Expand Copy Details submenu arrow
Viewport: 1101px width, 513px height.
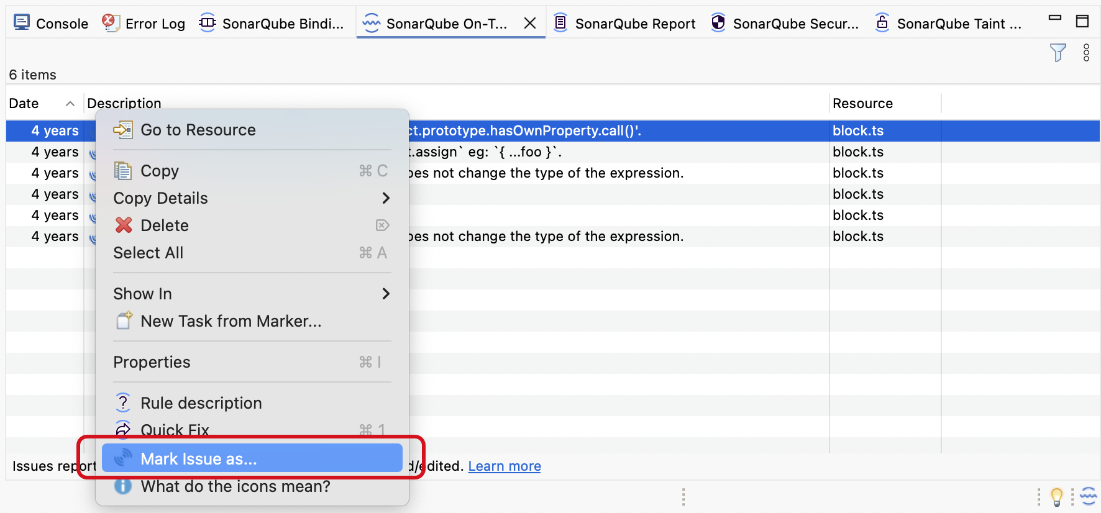click(x=386, y=198)
